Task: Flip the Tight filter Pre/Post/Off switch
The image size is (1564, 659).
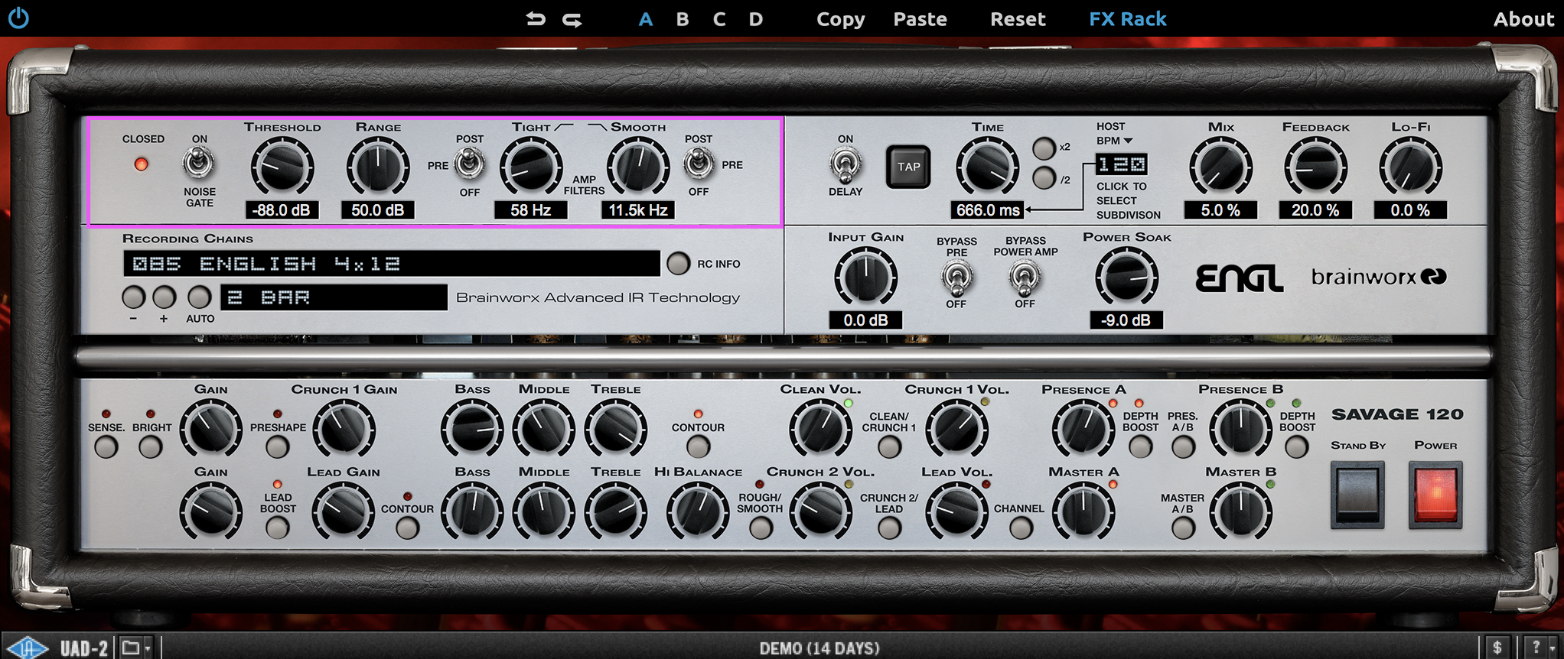Action: pyautogui.click(x=469, y=164)
